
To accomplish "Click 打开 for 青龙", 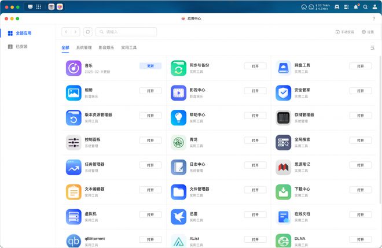I will click(255, 140).
